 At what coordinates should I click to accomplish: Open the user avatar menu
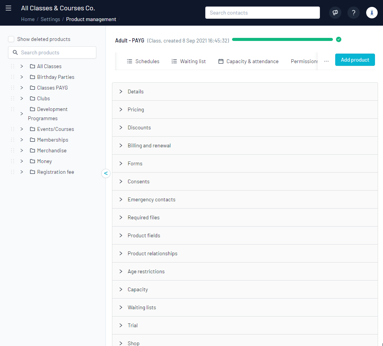372,13
